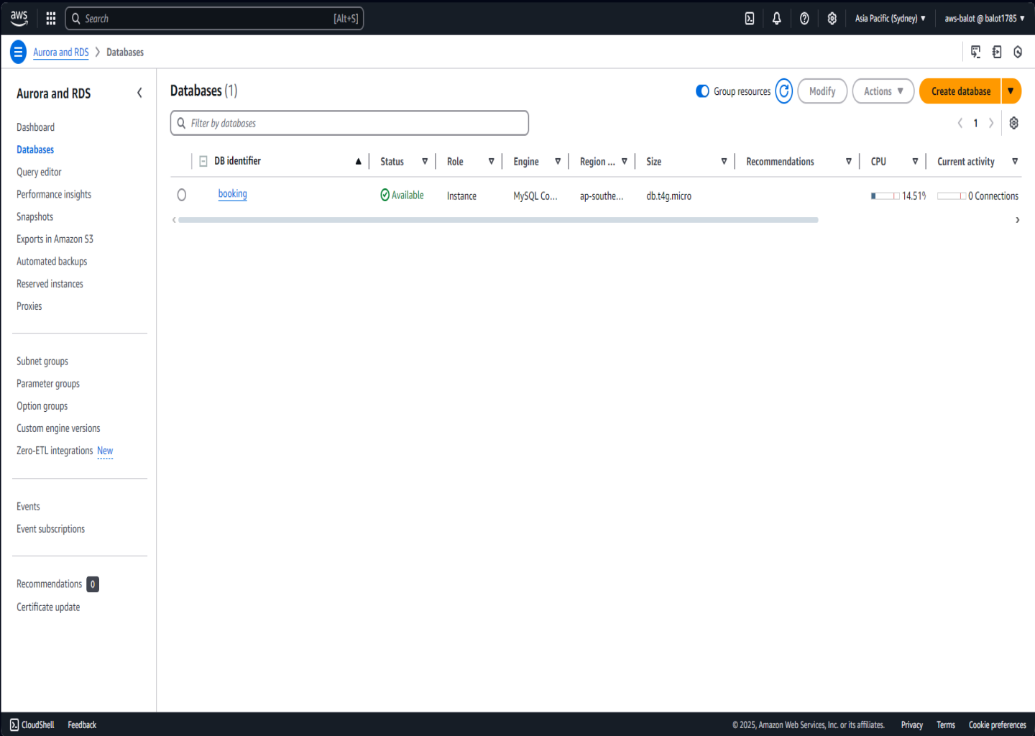Open Recommendations column sort arrow

(x=849, y=161)
